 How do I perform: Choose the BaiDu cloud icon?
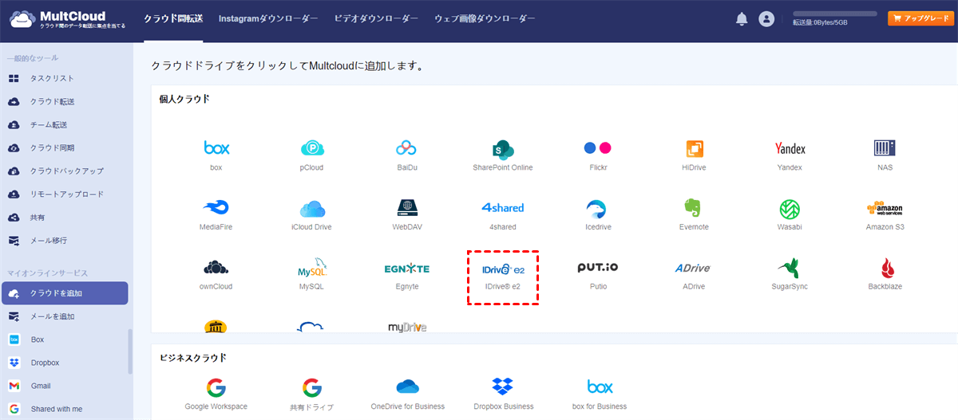pos(407,148)
